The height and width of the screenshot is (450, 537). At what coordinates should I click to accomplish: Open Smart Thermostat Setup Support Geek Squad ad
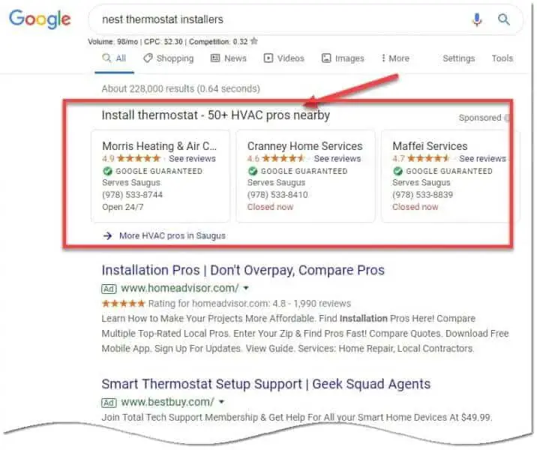tap(265, 384)
